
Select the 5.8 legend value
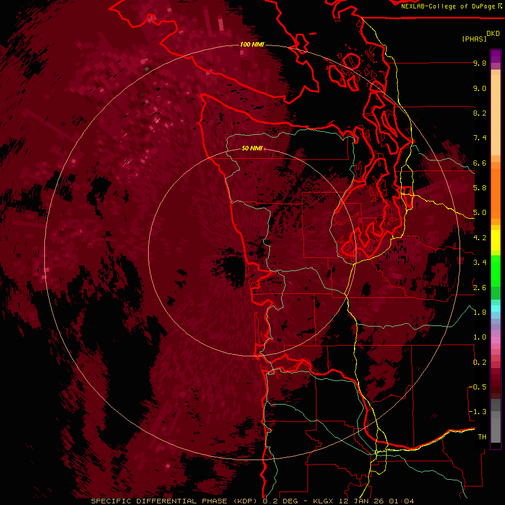(x=480, y=188)
